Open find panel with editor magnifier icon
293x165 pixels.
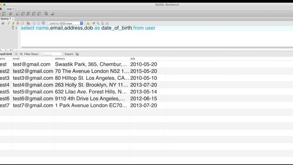98,23
